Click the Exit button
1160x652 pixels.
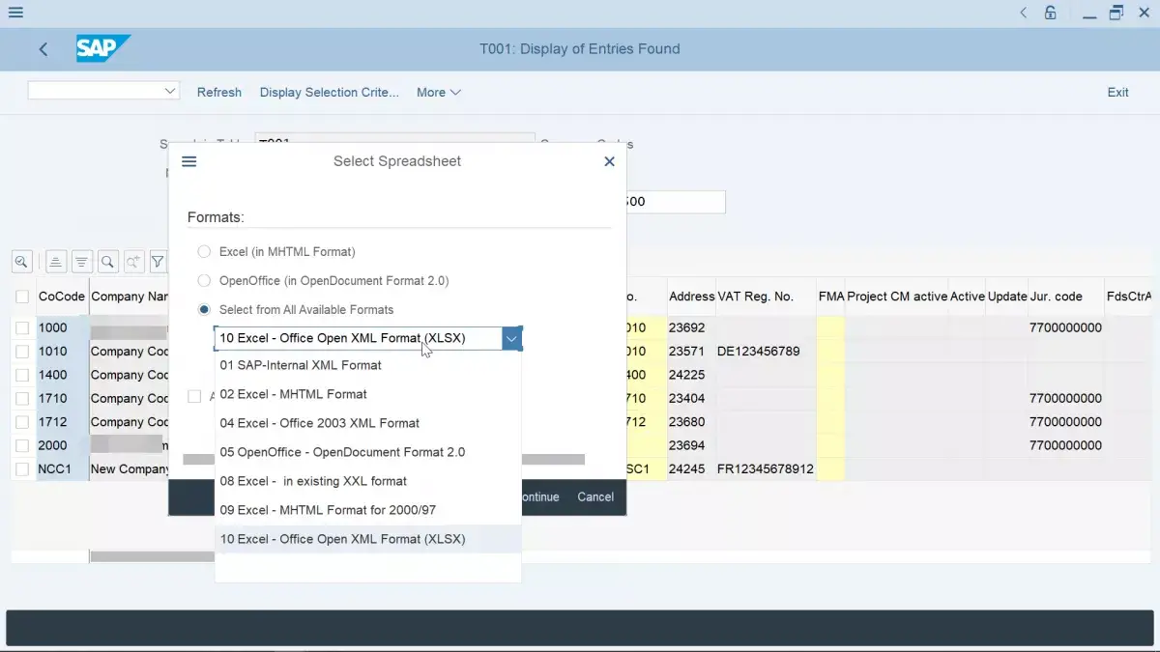pos(1117,93)
